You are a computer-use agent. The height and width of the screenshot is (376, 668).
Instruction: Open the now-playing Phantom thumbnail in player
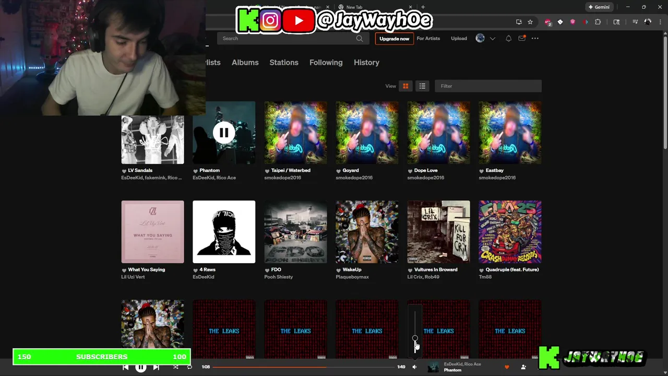point(433,367)
